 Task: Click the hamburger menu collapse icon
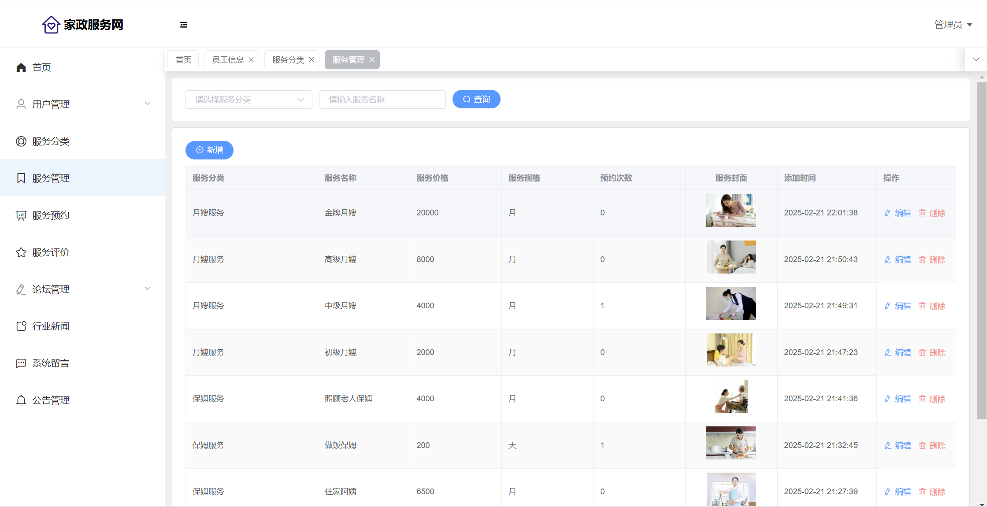[184, 25]
